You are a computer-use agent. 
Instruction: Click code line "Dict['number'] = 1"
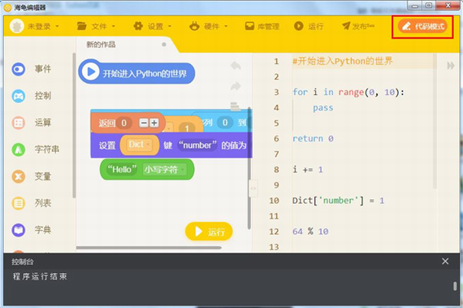338,201
